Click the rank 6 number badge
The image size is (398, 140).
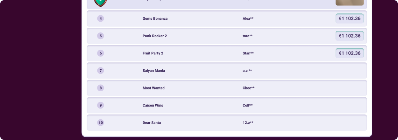(x=101, y=53)
